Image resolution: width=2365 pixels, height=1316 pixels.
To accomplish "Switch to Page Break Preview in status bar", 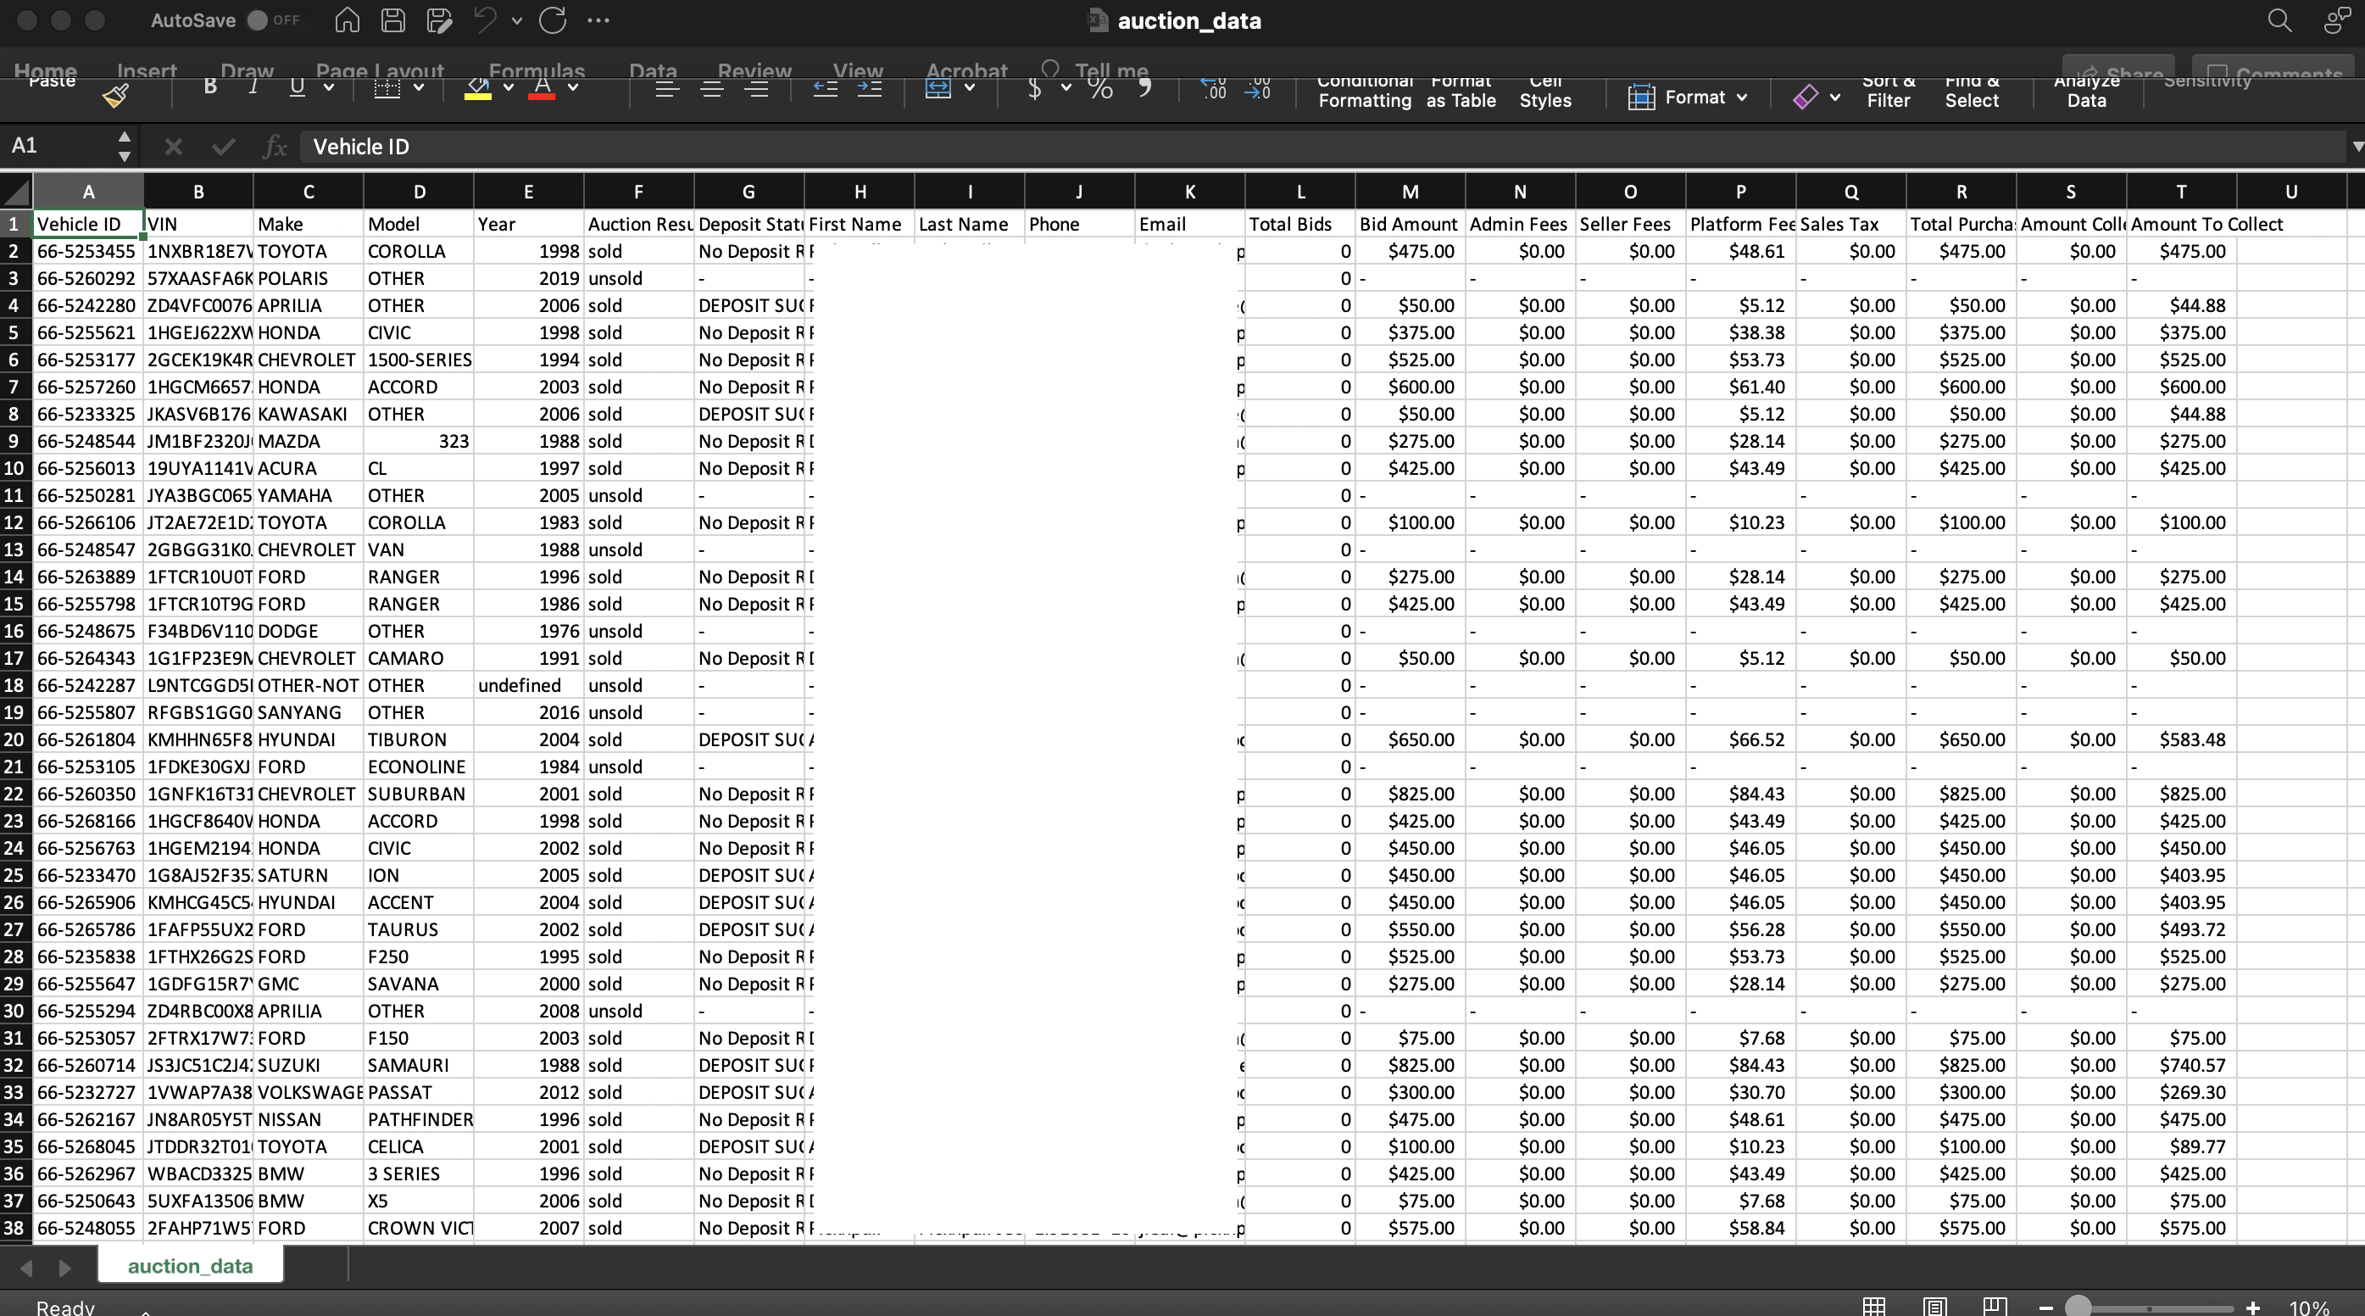I will point(1994,1307).
